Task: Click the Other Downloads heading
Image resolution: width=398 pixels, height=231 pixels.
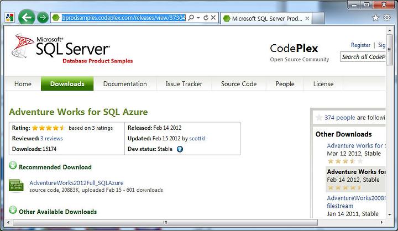Action: point(344,134)
